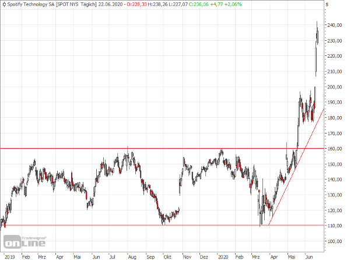
Task: Select the rising red diagonal trendline
Action: click(x=296, y=167)
